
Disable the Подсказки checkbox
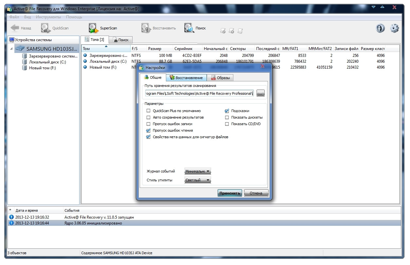click(x=227, y=111)
